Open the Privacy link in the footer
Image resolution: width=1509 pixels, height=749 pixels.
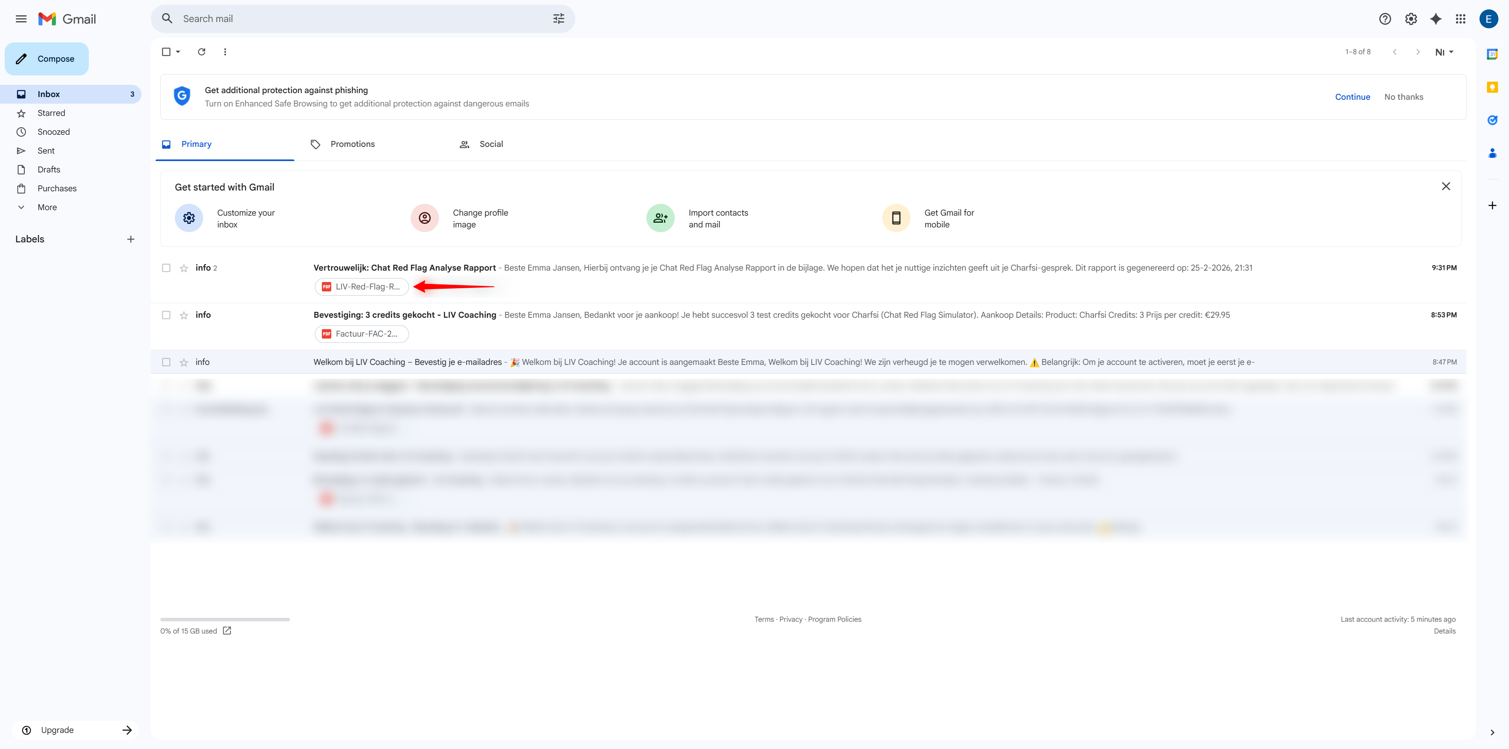[x=791, y=619]
